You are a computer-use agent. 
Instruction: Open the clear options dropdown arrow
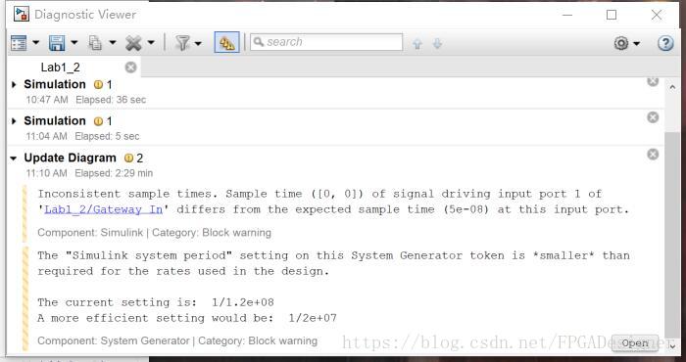pyautogui.click(x=151, y=43)
